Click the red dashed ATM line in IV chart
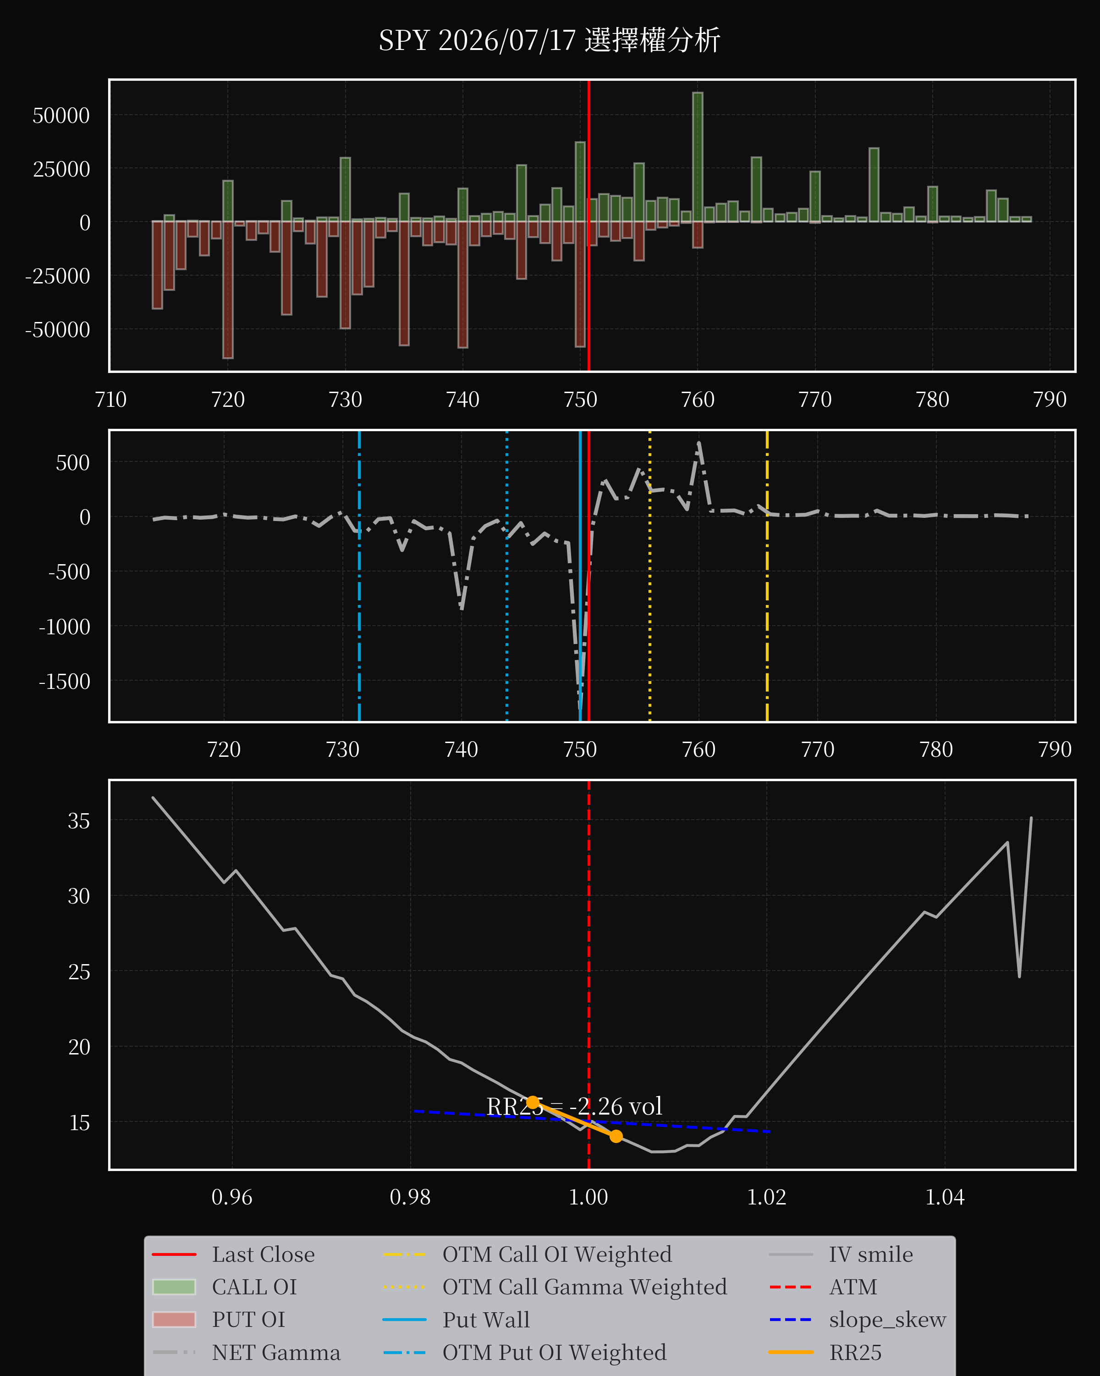 [x=588, y=975]
